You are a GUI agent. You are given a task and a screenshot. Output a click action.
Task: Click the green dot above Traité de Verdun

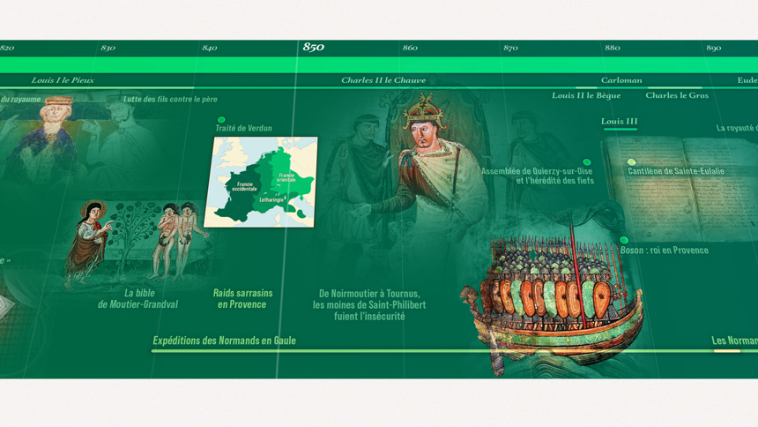tap(221, 120)
